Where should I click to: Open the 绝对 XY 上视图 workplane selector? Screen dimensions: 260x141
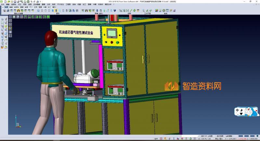point(206,136)
